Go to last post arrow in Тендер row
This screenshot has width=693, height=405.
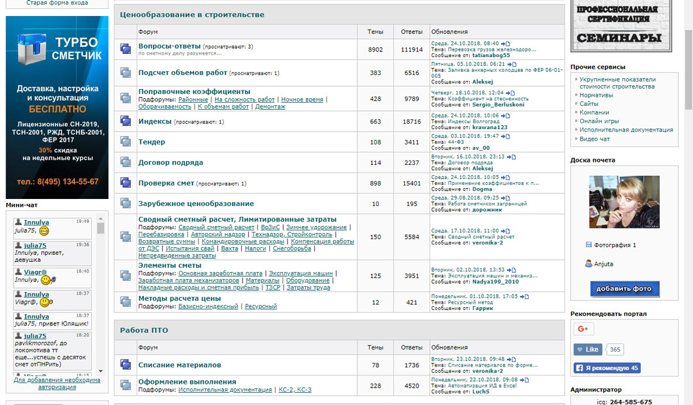(x=511, y=136)
